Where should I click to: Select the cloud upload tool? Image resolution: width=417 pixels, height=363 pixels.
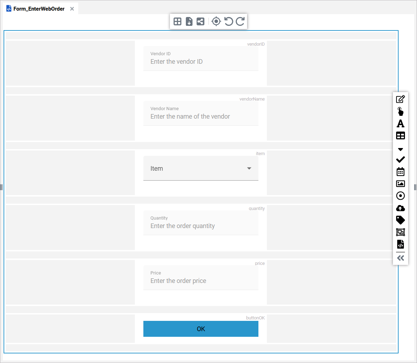(x=400, y=208)
